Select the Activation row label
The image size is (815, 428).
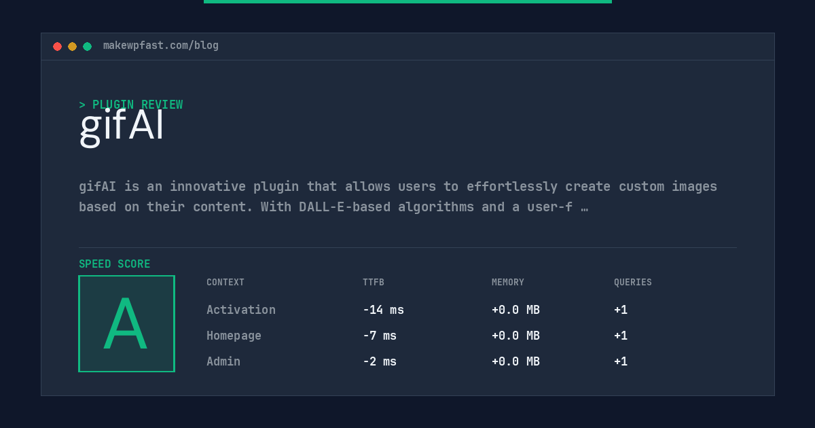point(241,310)
